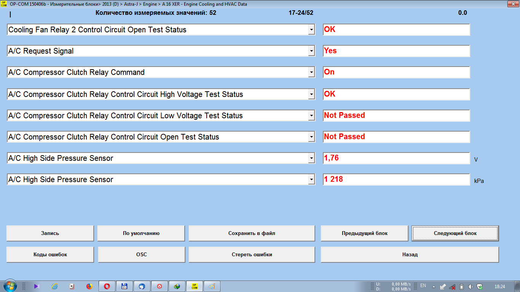Launch Visual Studio from the taskbar
Image resolution: width=520 pixels, height=292 pixels.
tap(37, 286)
